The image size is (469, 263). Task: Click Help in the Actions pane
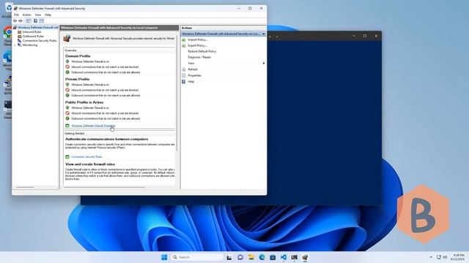point(191,81)
